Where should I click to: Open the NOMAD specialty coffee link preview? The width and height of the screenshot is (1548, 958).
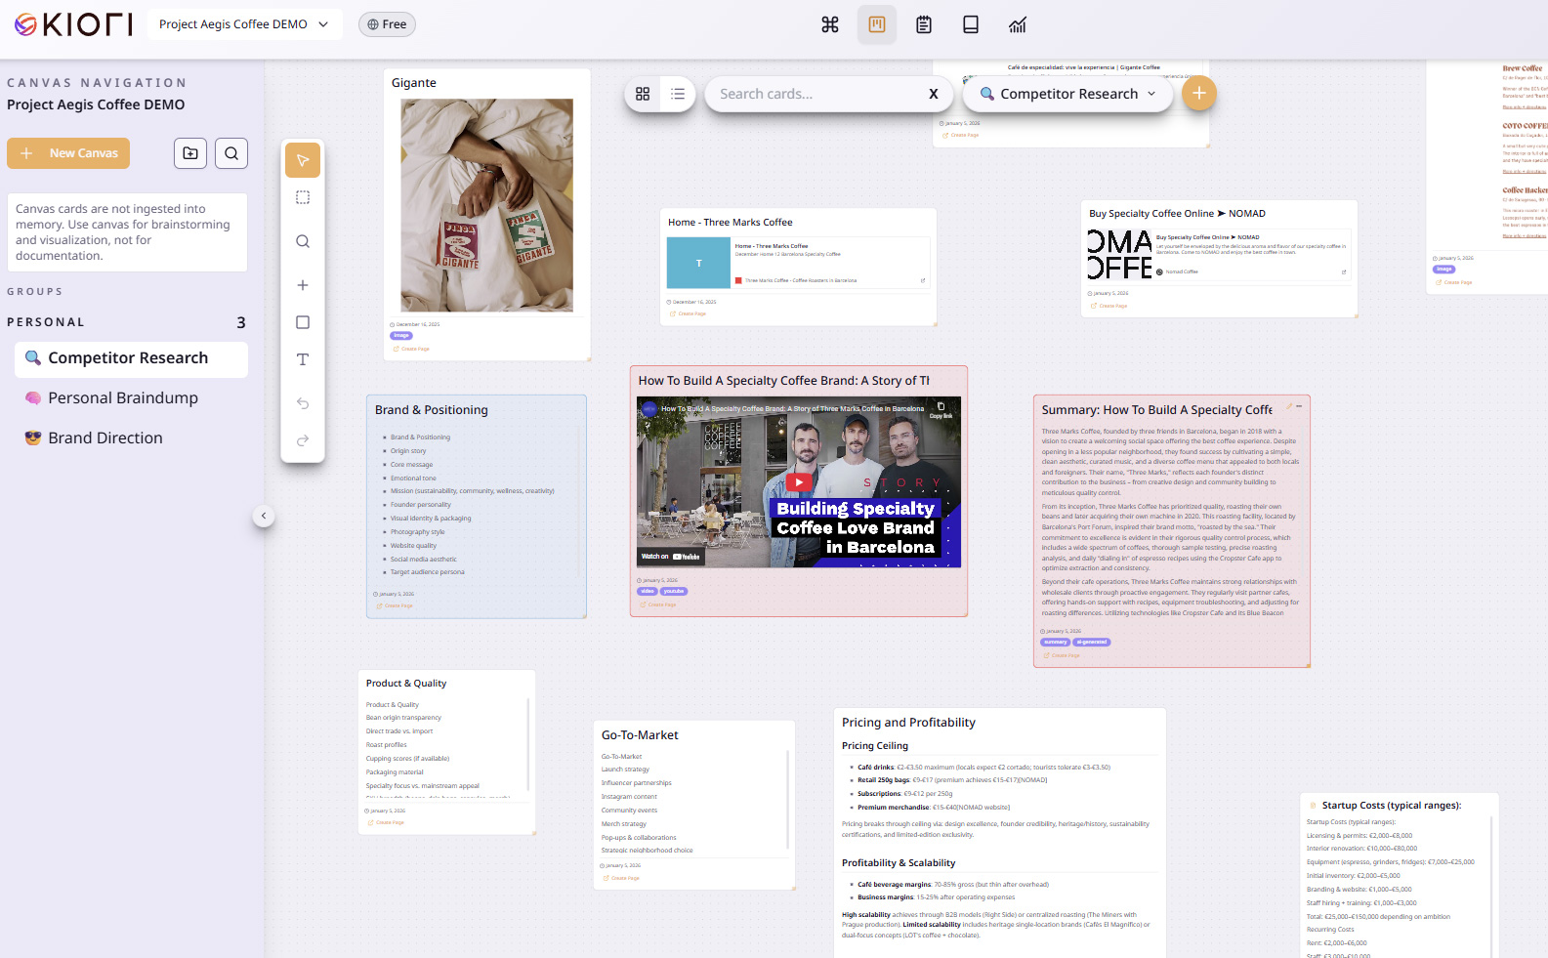[x=1219, y=255]
